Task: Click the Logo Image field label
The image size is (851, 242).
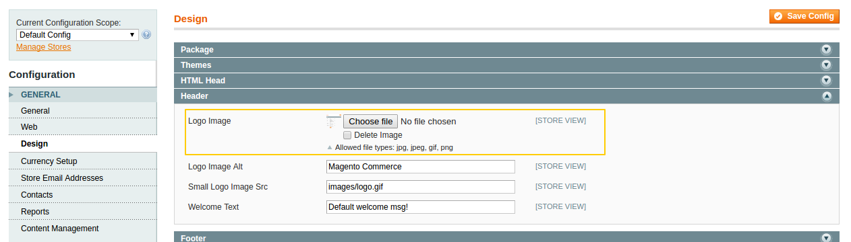Action: pyautogui.click(x=209, y=121)
